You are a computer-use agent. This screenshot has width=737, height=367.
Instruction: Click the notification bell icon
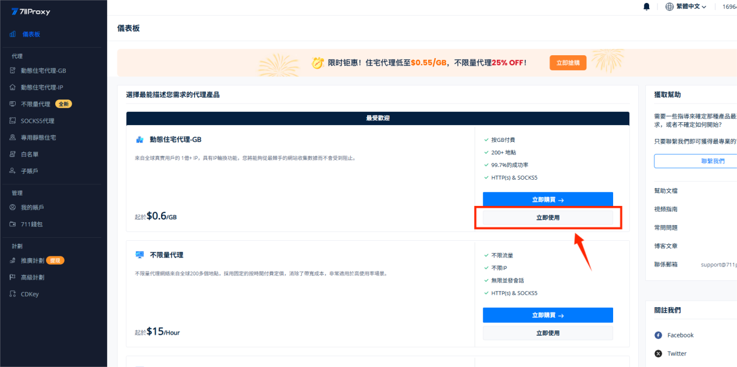[646, 7]
